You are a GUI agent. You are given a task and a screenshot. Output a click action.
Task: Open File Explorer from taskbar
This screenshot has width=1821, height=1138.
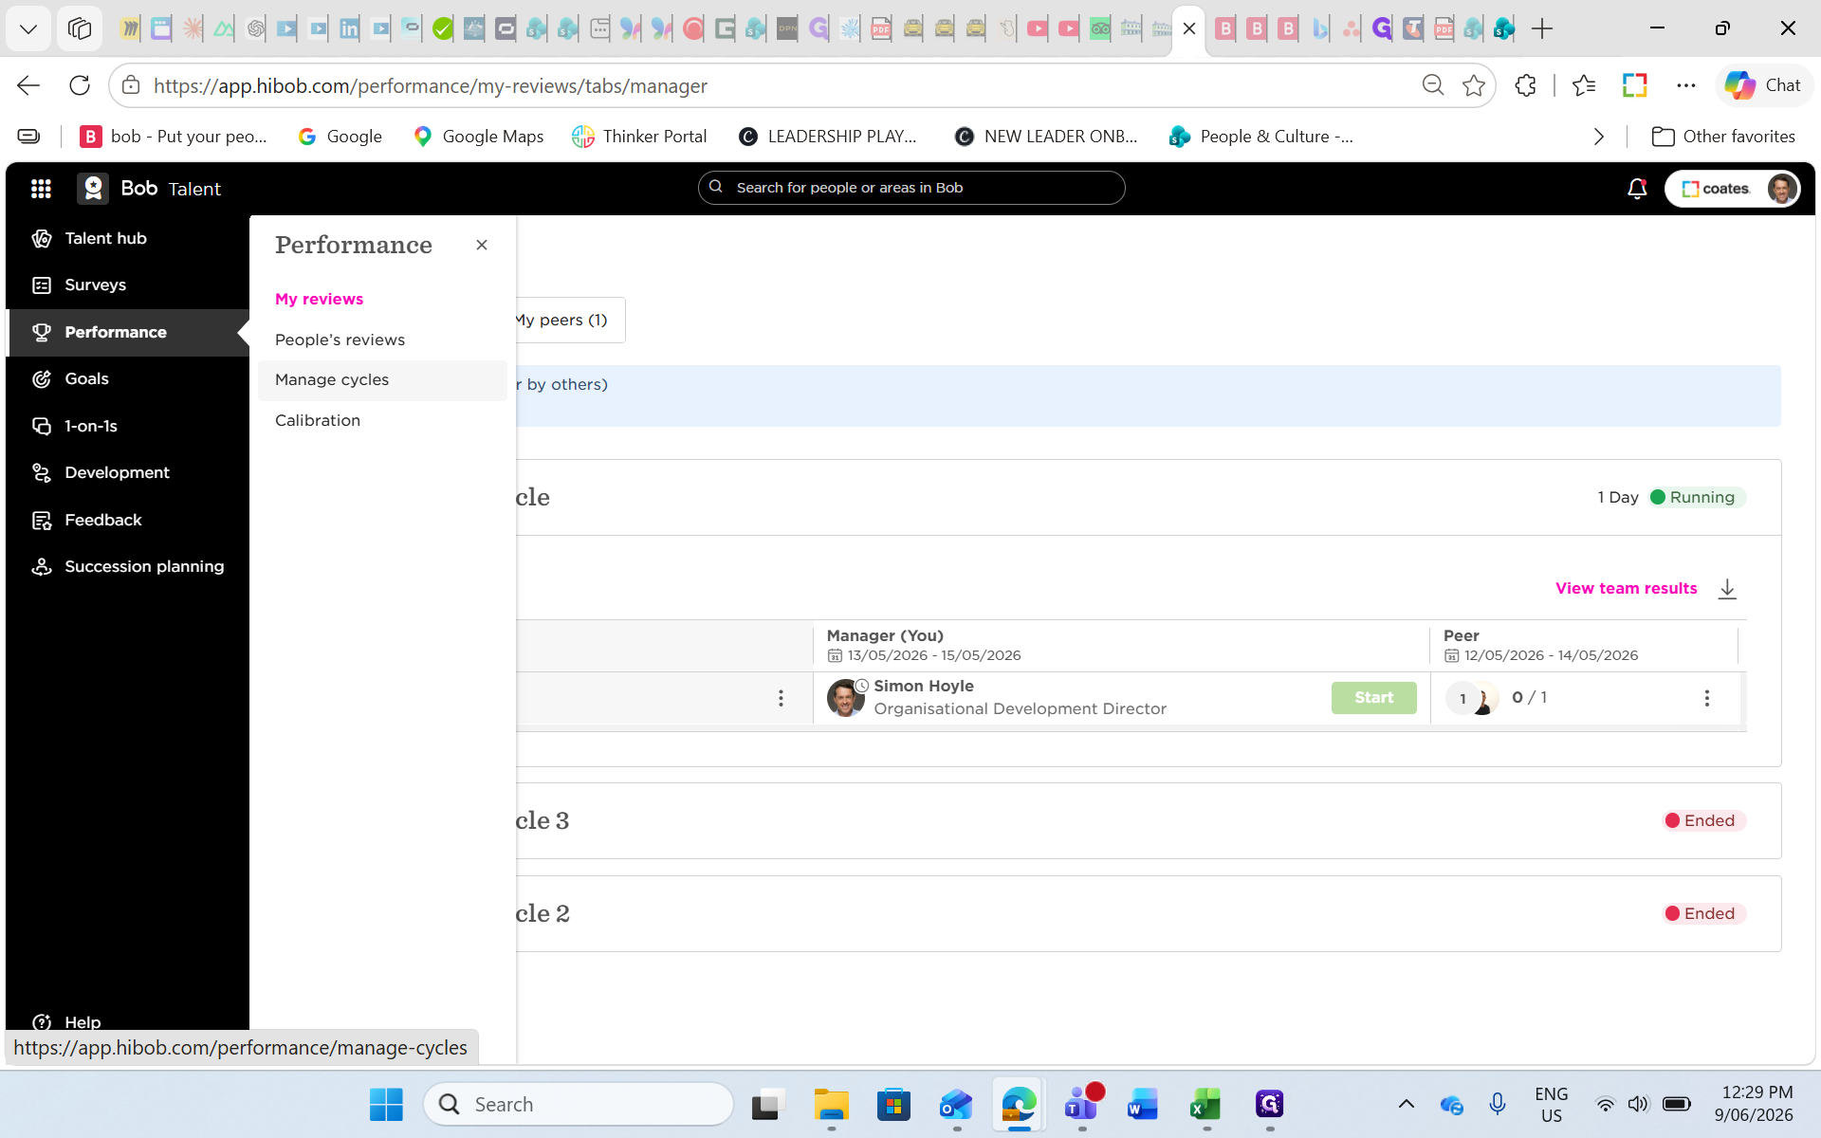[x=831, y=1105]
